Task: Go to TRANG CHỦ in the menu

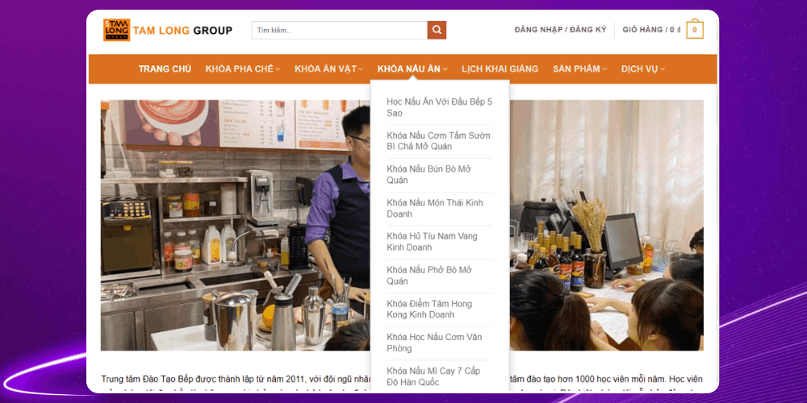Action: coord(165,69)
